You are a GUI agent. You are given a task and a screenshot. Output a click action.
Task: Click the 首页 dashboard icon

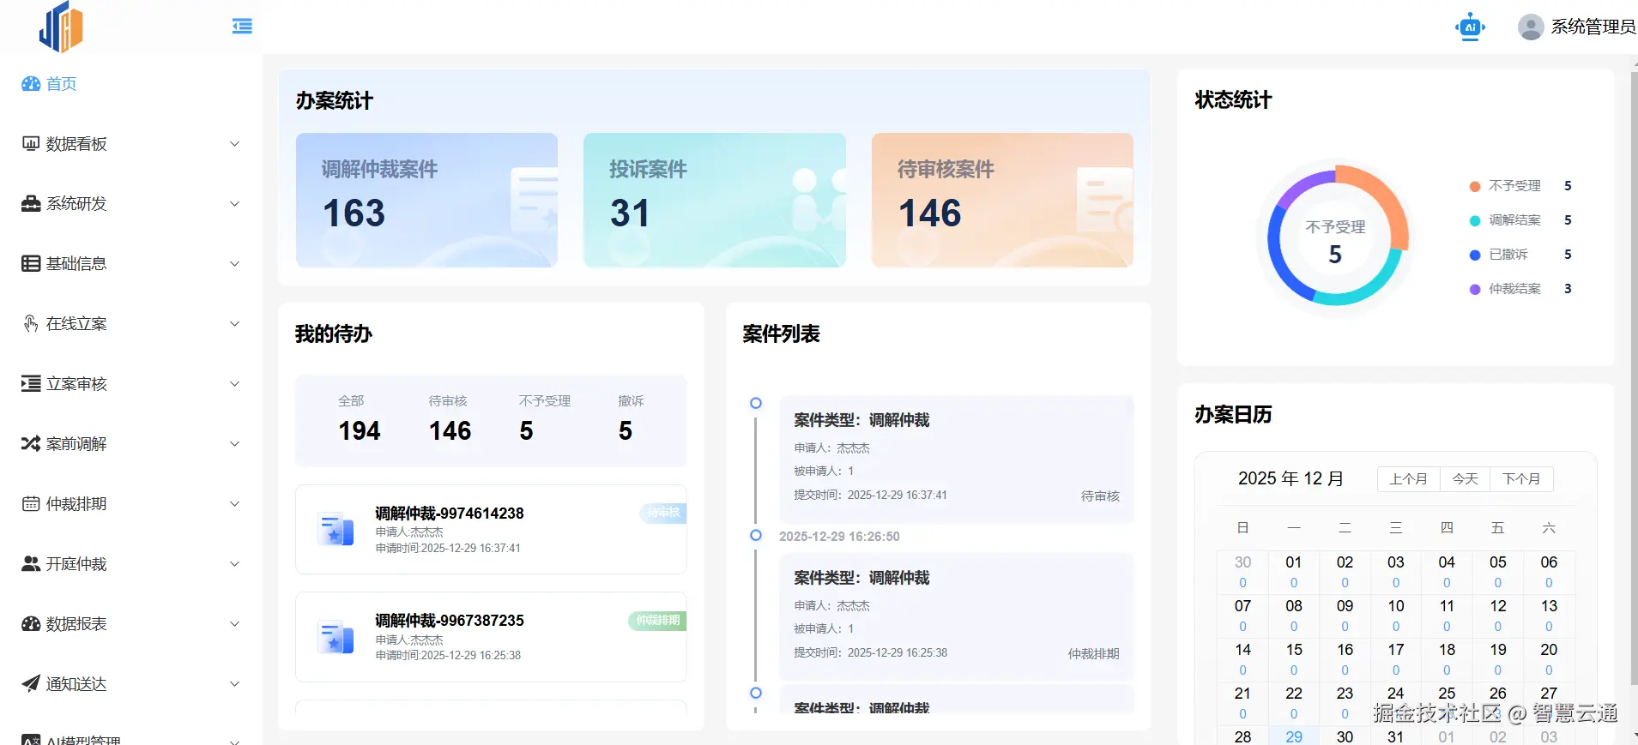(31, 84)
